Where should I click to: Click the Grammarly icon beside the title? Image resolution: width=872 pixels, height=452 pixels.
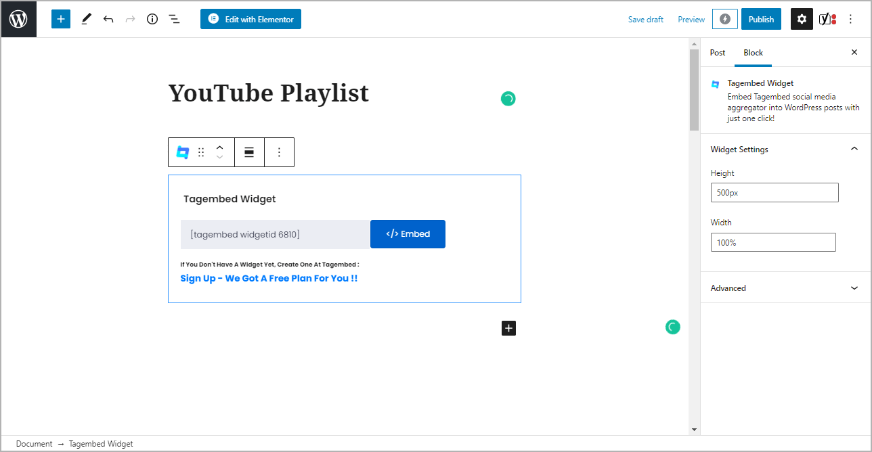(x=508, y=99)
